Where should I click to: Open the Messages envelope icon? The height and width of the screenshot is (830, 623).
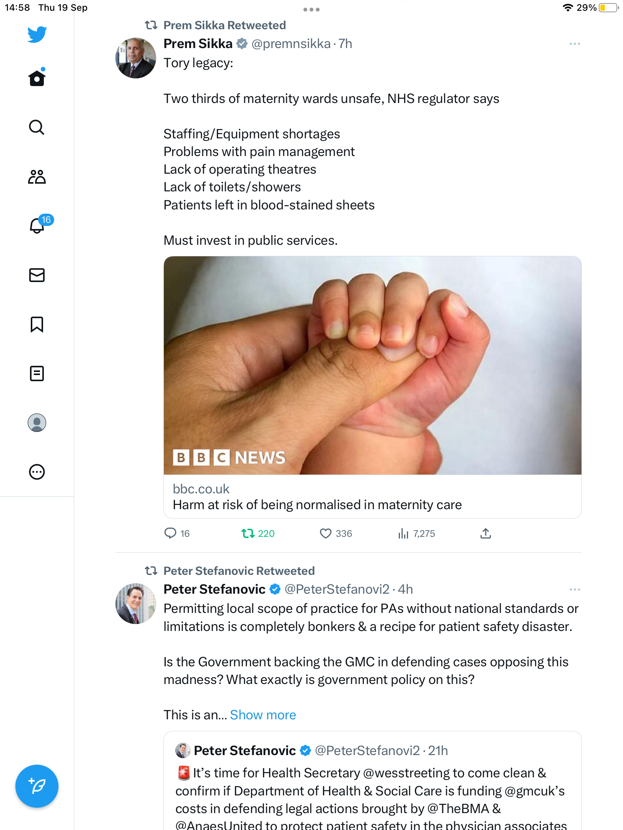click(x=37, y=275)
